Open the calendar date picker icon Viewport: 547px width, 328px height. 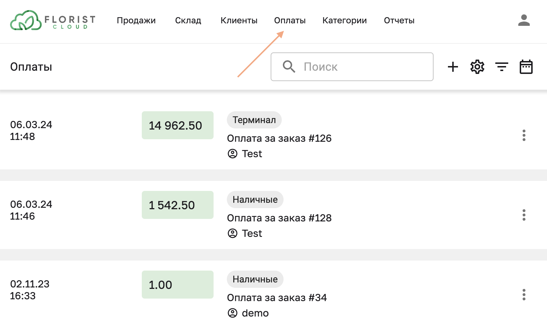pos(526,67)
